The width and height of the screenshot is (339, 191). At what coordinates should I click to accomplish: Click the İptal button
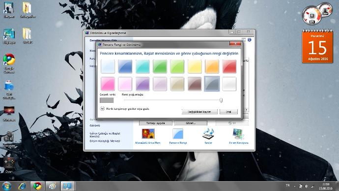coord(228,112)
